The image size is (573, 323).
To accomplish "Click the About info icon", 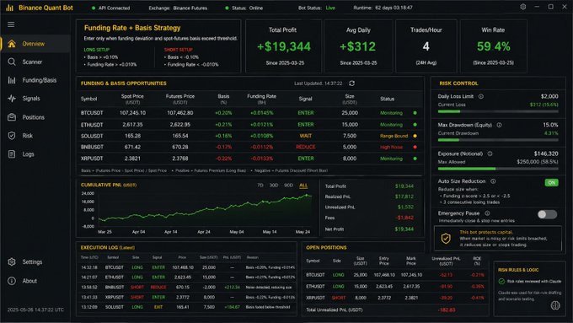I will pos(12,281).
